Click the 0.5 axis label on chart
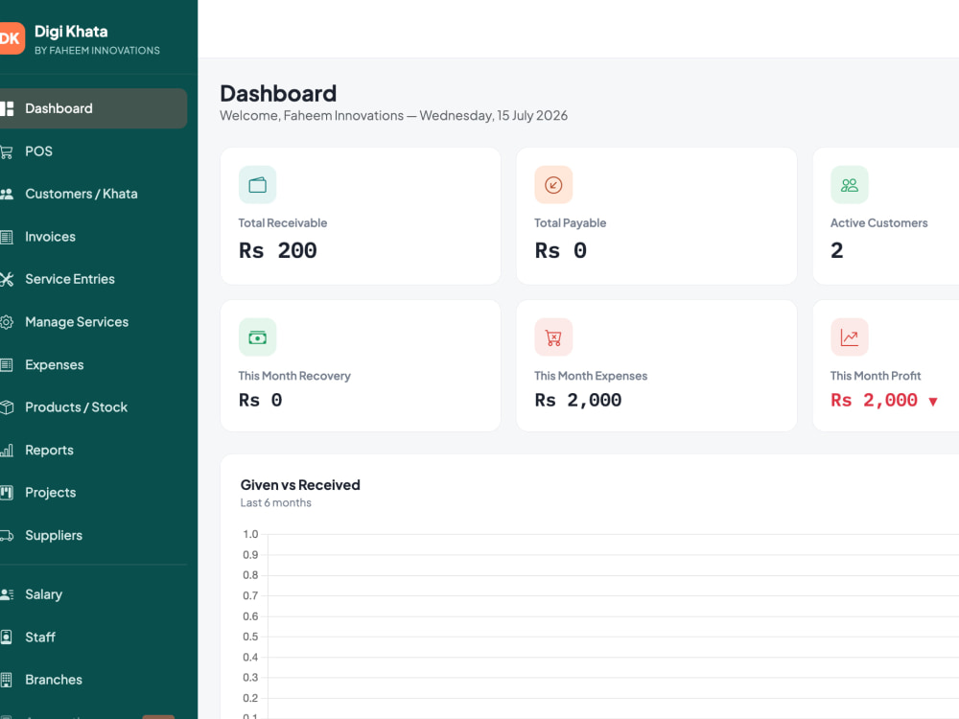This screenshot has width=959, height=719. (x=250, y=638)
